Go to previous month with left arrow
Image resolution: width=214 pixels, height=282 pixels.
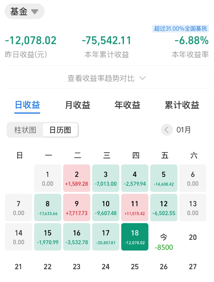167,130
